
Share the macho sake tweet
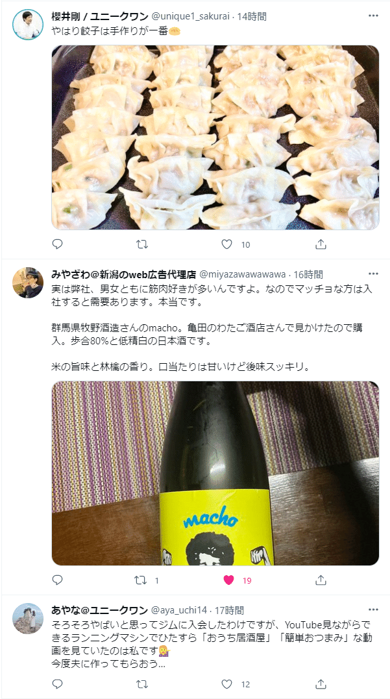tap(321, 580)
